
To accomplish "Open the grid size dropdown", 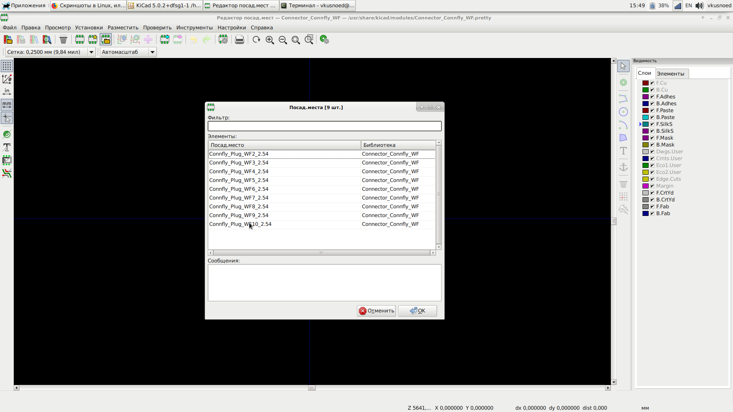I will coord(91,52).
